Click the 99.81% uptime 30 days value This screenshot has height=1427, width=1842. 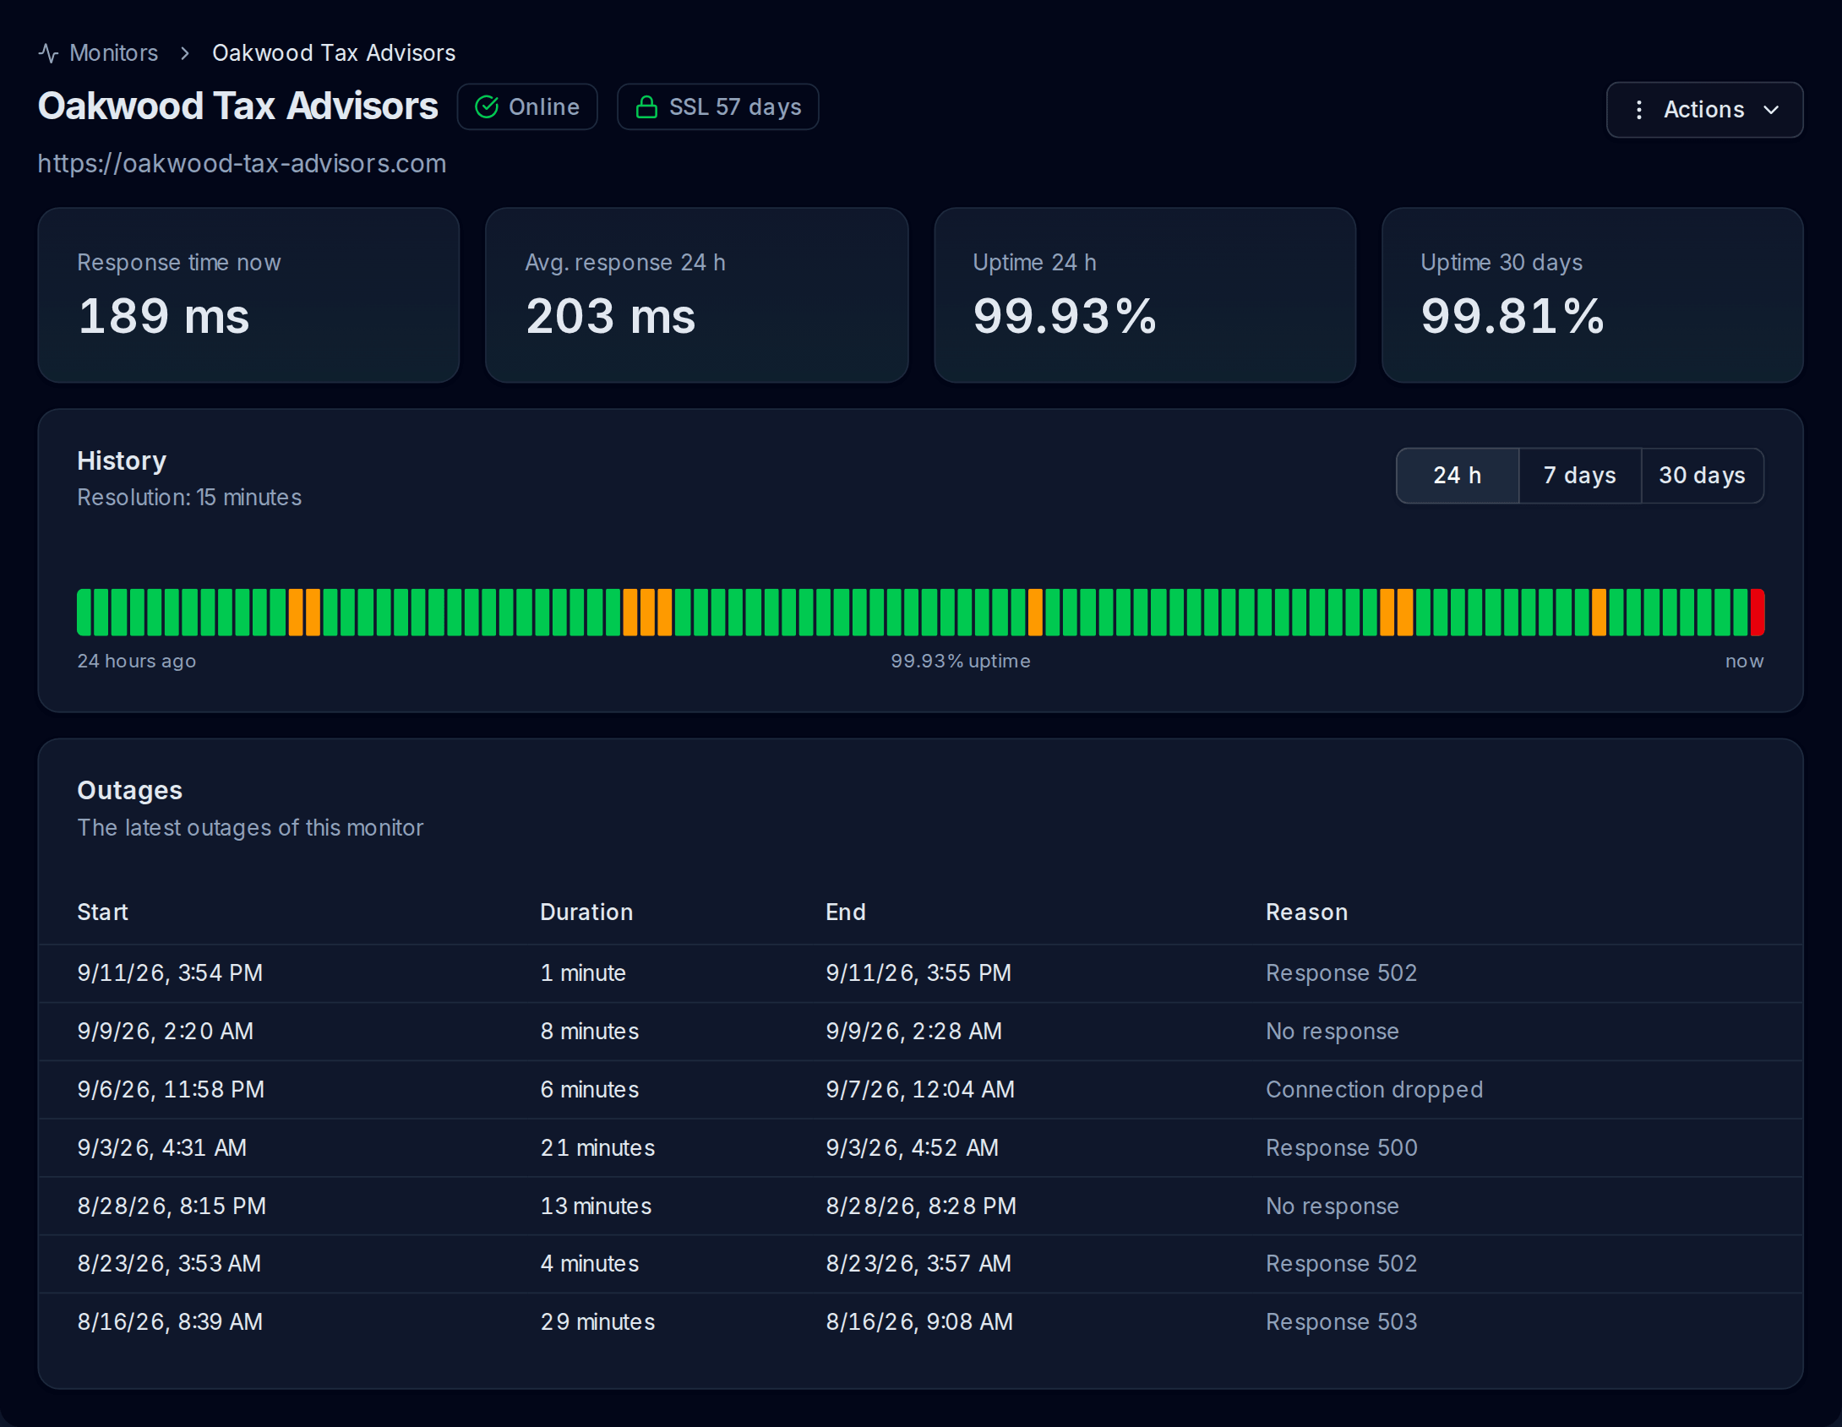(1512, 317)
